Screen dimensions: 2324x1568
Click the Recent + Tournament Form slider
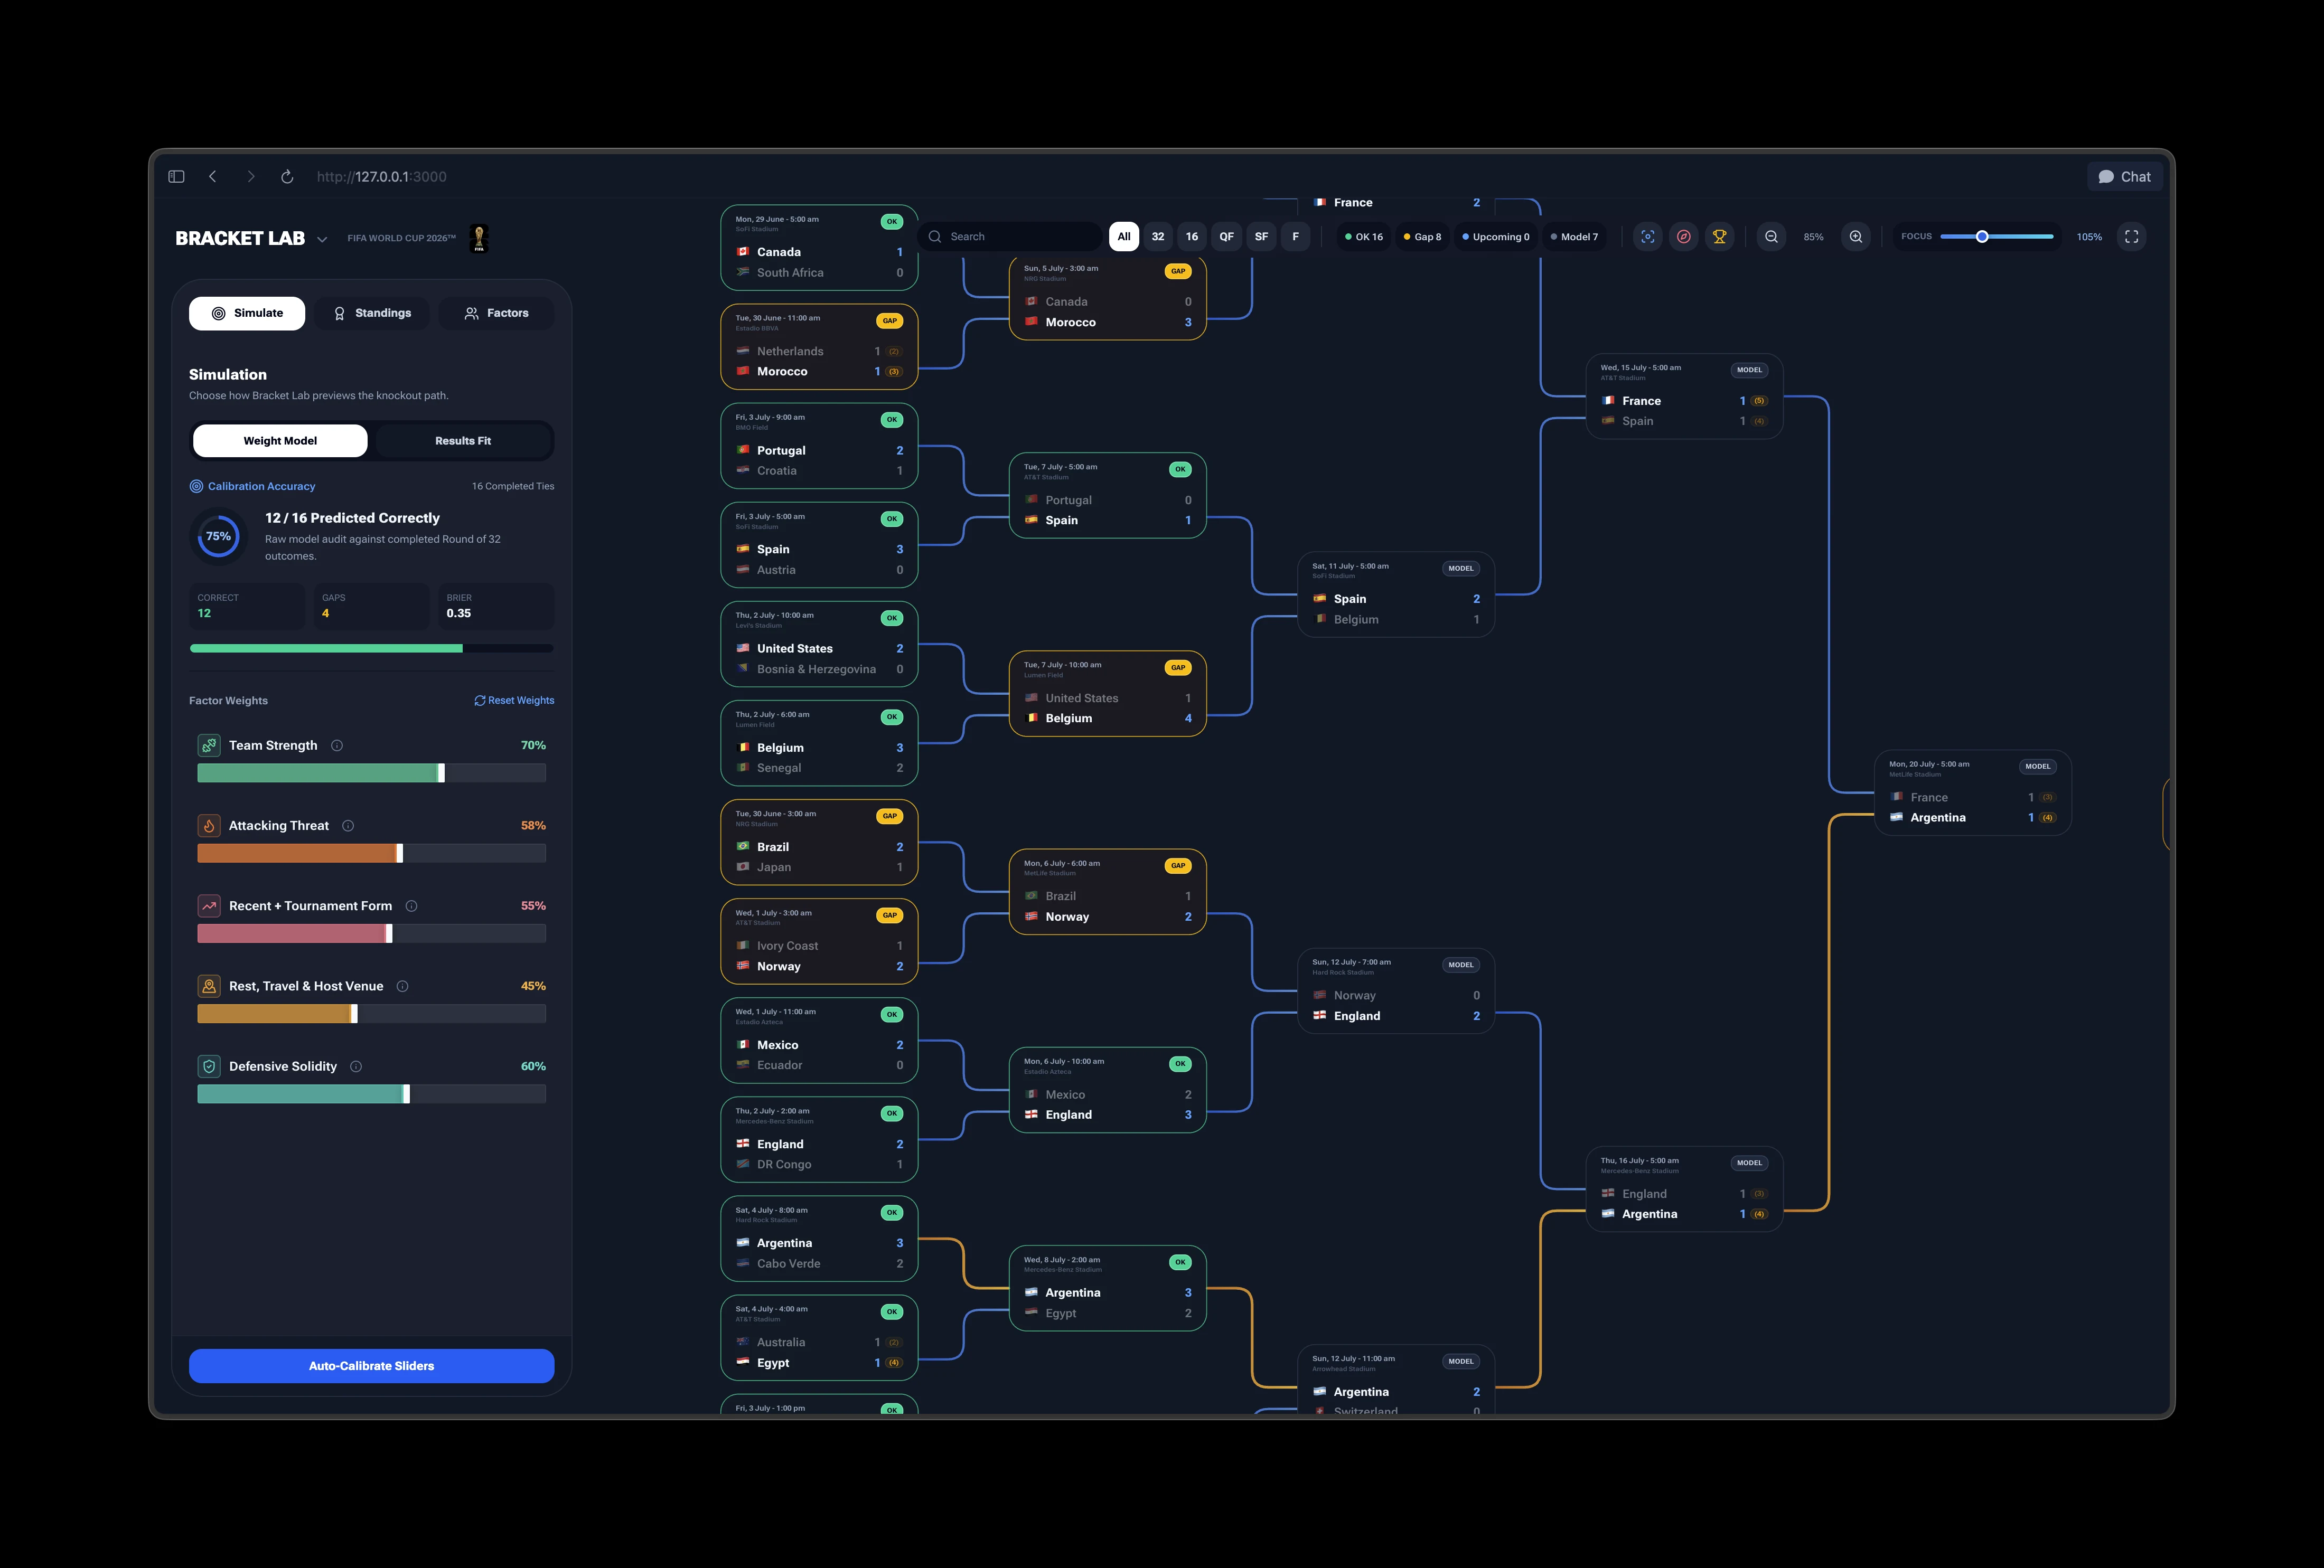pyautogui.click(x=371, y=933)
